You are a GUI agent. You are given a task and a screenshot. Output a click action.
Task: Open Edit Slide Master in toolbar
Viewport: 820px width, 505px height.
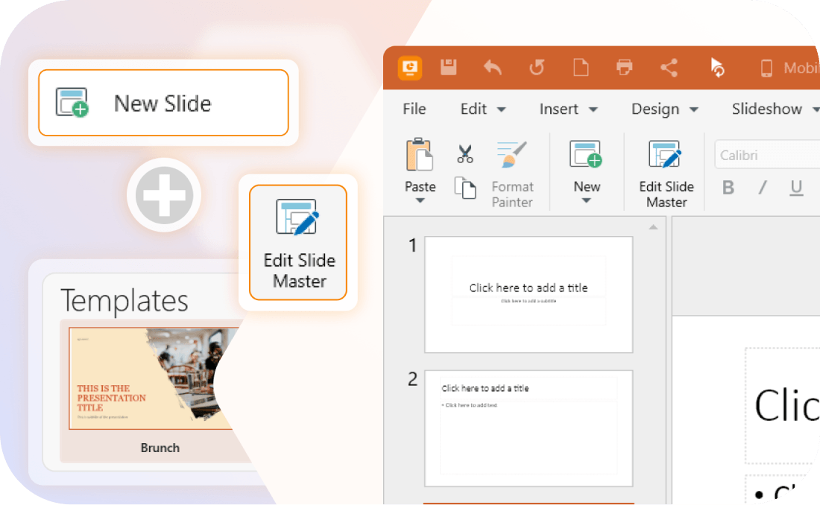click(666, 173)
